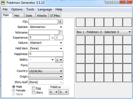Open the Help menu
This screenshot has width=133, height=99.
59,9
